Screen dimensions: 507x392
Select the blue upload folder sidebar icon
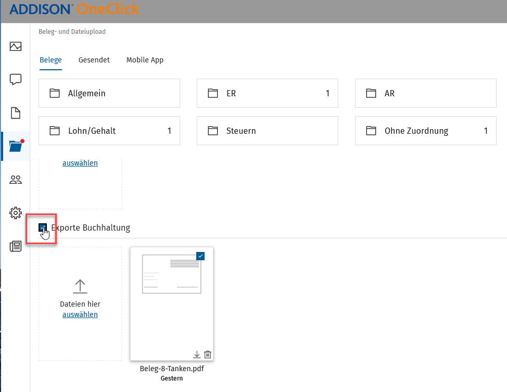[x=16, y=146]
